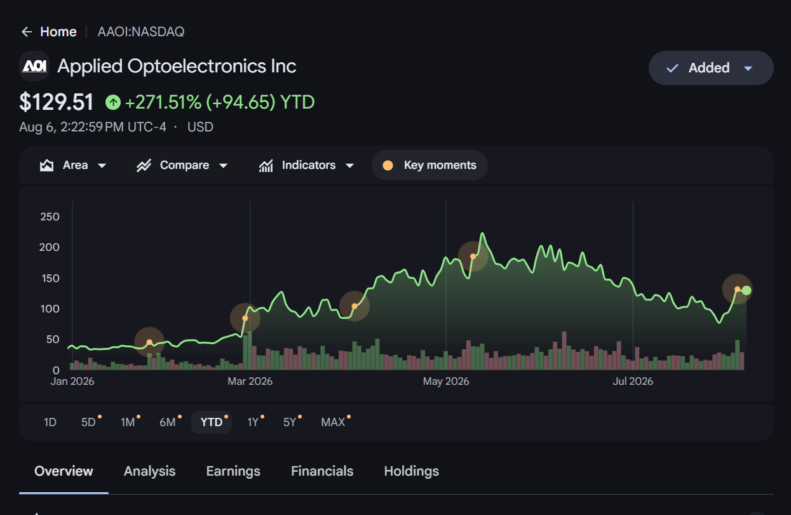Viewport: 791px width, 515px height.
Task: Switch to the Earnings tab
Action: [x=233, y=471]
